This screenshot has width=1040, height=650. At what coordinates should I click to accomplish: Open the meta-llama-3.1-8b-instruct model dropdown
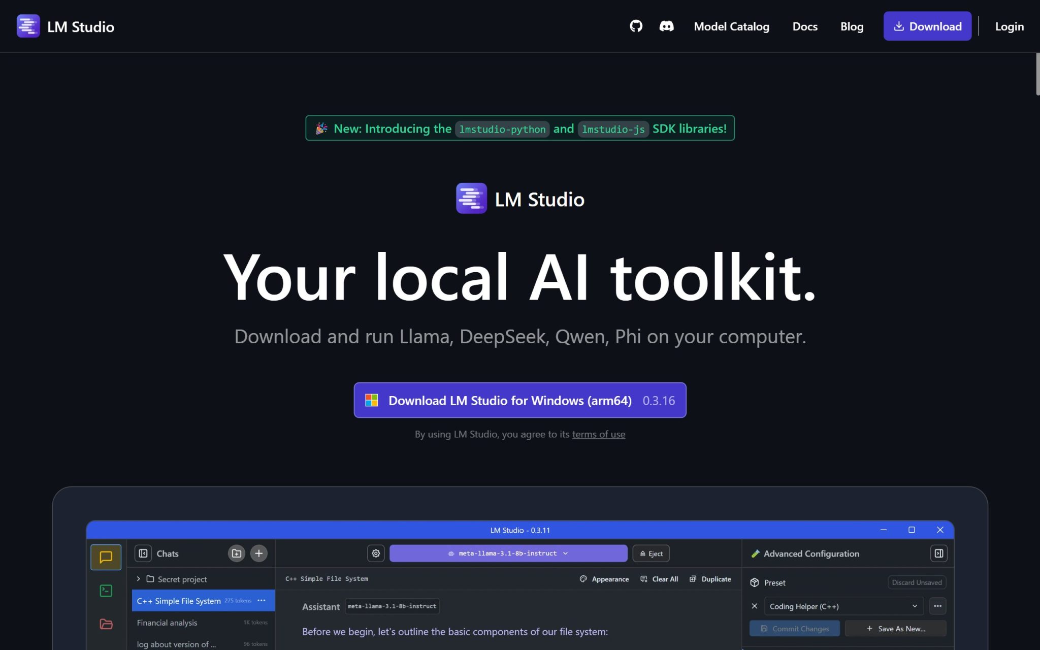coord(508,554)
